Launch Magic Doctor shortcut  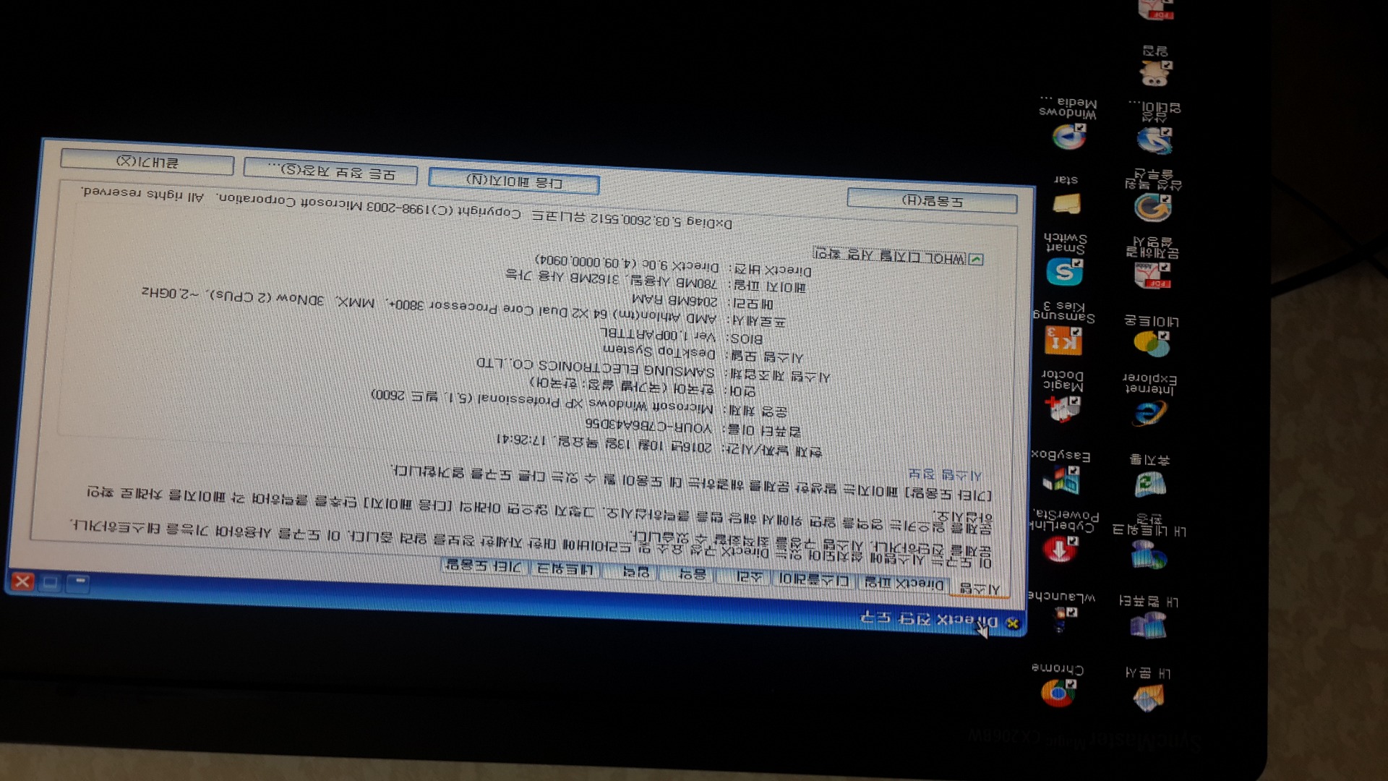(x=1063, y=408)
